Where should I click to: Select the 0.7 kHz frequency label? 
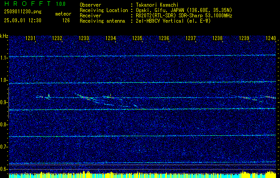point(4,147)
